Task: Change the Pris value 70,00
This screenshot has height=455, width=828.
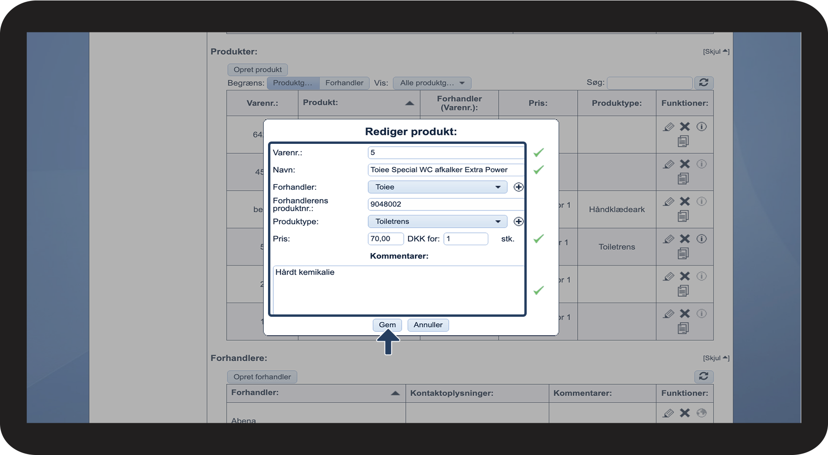Action: click(385, 239)
